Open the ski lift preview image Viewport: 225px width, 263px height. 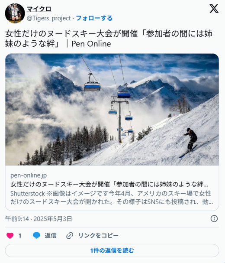pos(112,110)
